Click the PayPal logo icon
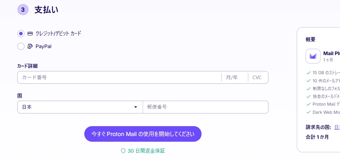 click(x=30, y=46)
